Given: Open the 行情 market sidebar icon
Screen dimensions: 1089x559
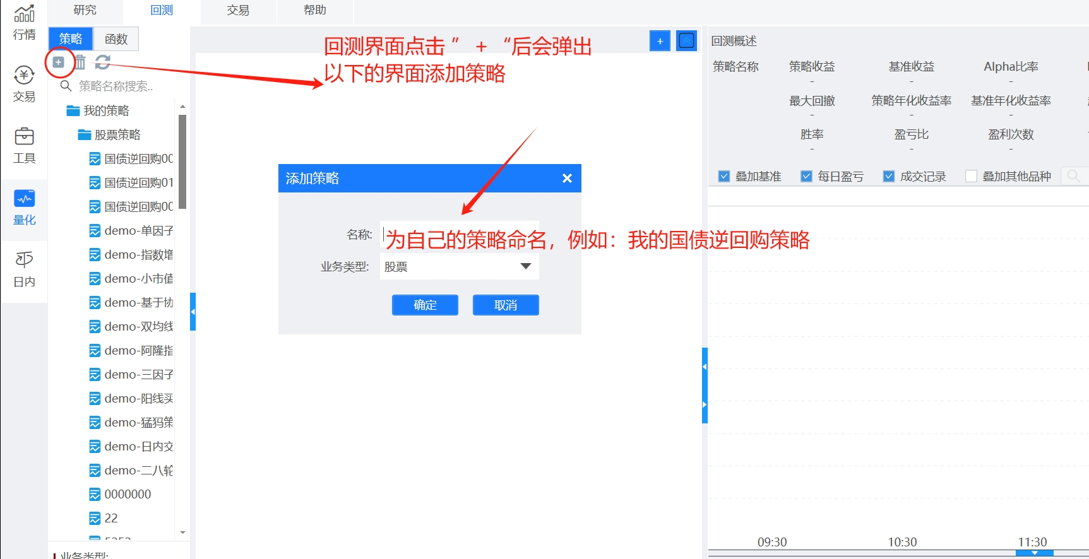Looking at the screenshot, I should [24, 21].
